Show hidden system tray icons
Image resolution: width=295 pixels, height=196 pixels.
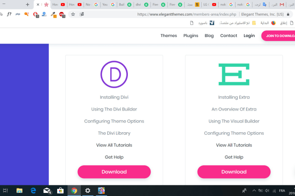tap(254, 191)
